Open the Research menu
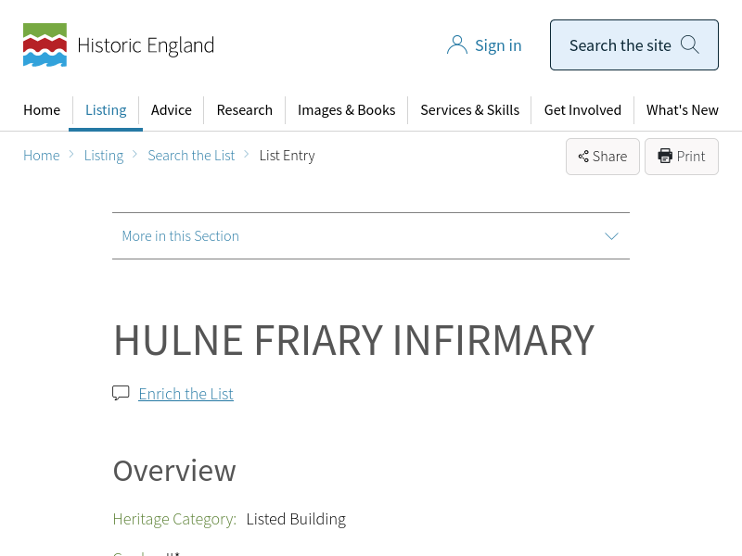 point(244,109)
